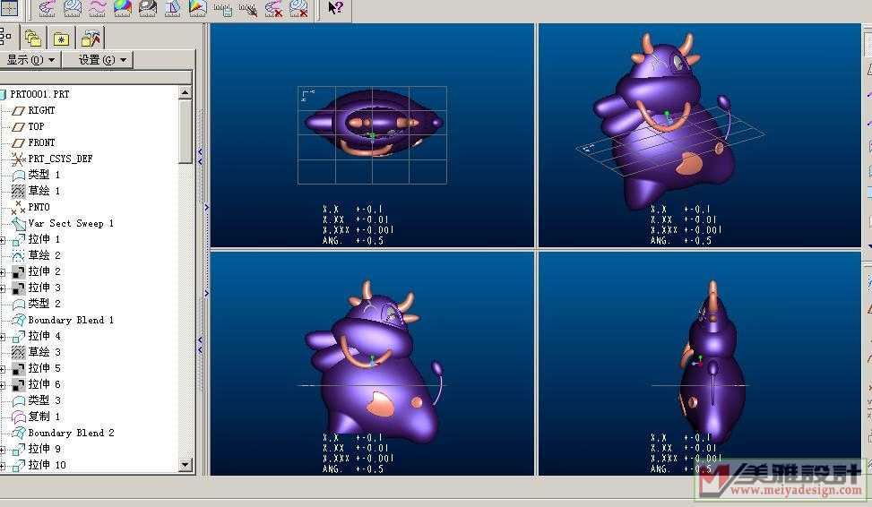Click the model tree scroll down arrow
The image size is (872, 507).
(x=186, y=465)
